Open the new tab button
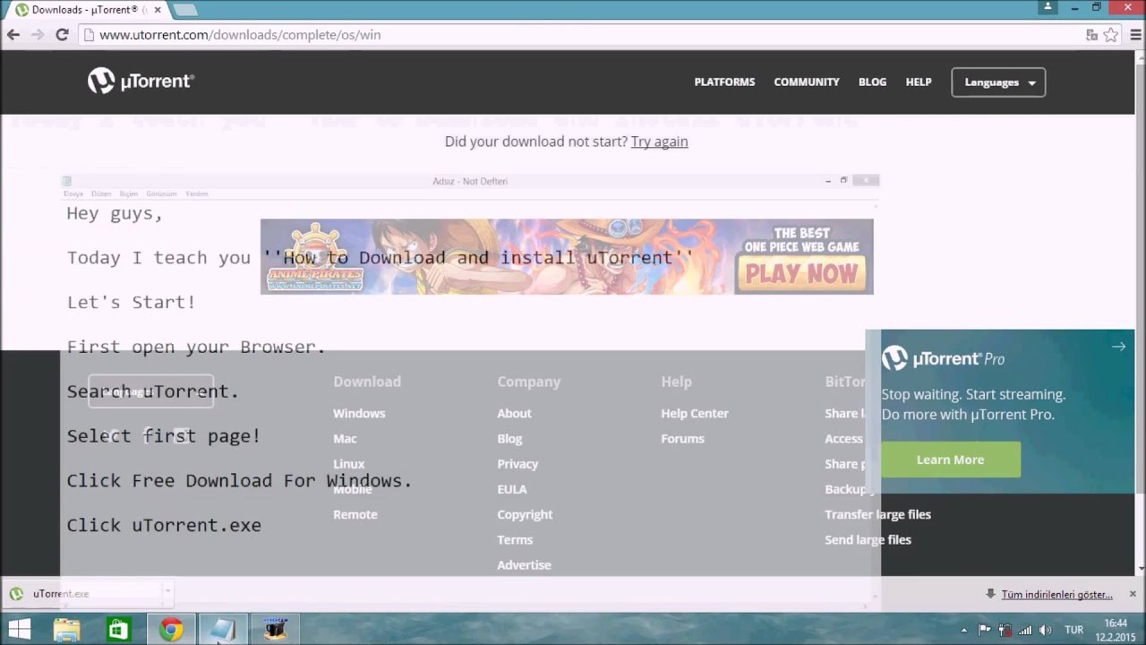1146x645 pixels. (184, 10)
